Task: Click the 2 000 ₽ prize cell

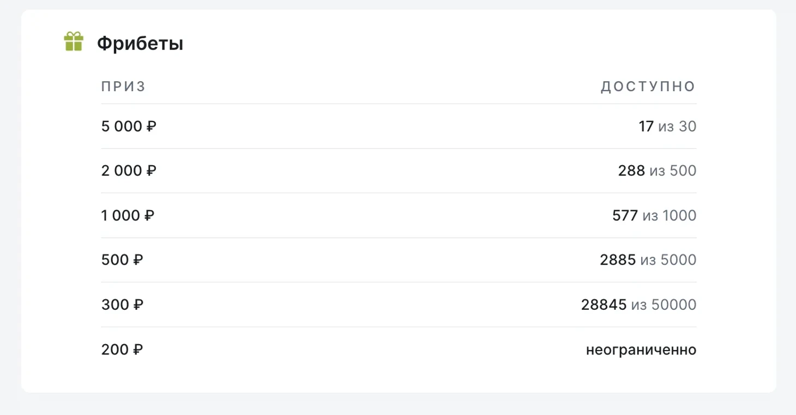Action: point(129,171)
